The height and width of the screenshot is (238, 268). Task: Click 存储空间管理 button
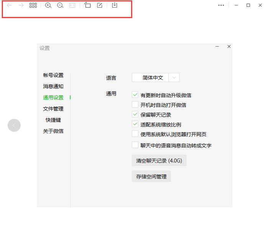coord(151,176)
